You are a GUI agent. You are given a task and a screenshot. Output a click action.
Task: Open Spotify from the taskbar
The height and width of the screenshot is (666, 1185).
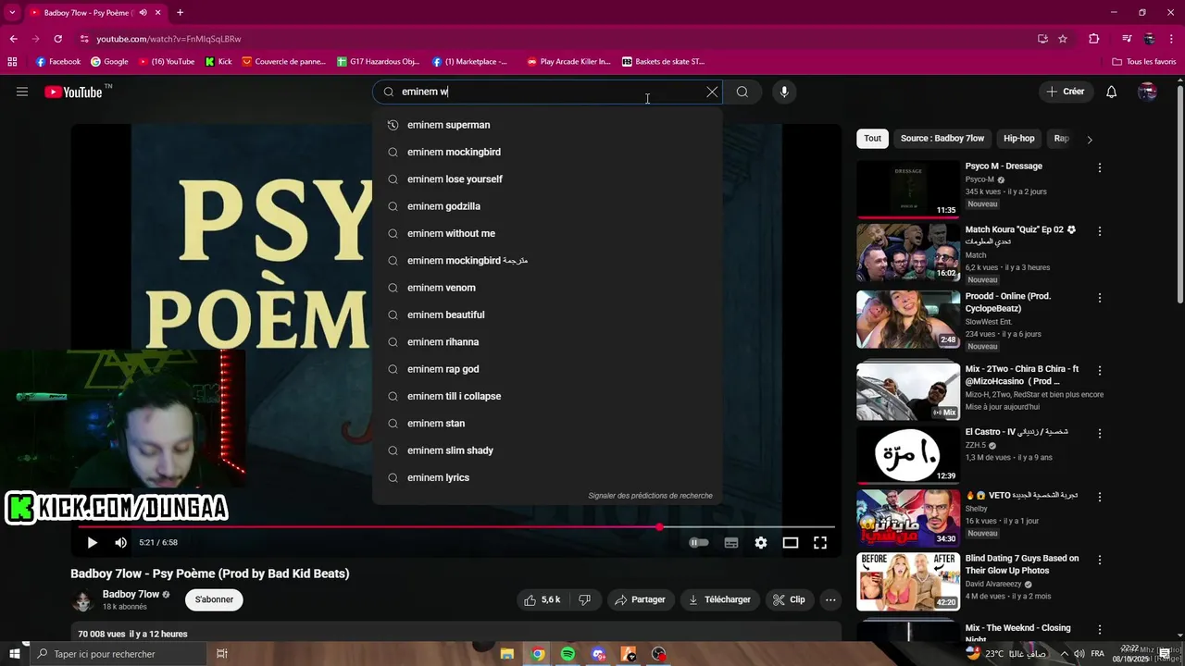[568, 654]
